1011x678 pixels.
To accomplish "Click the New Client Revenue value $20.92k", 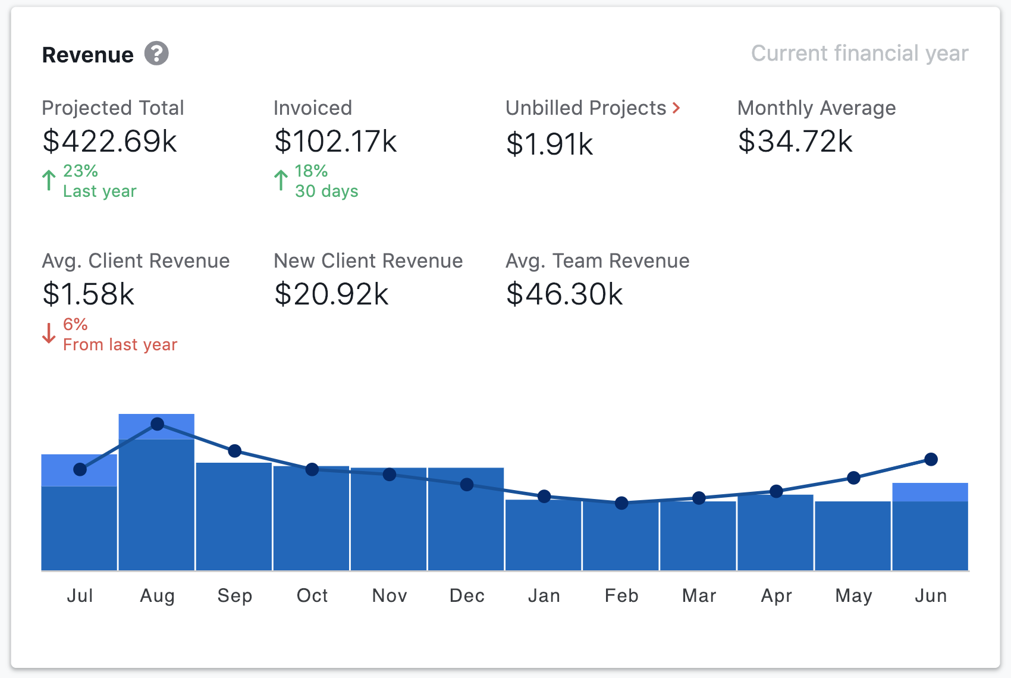I will [331, 294].
